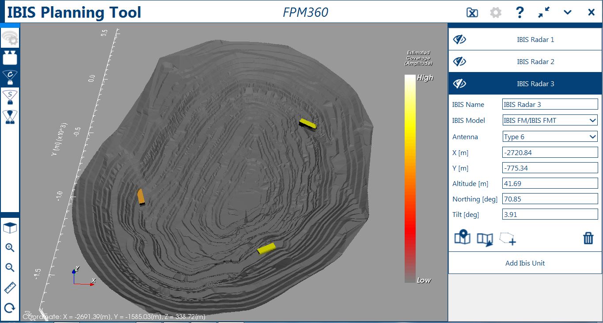Open the help question mark
603x323 pixels.
[520, 12]
